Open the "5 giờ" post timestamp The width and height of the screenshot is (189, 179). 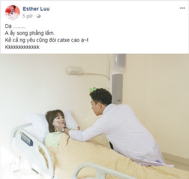(27, 16)
